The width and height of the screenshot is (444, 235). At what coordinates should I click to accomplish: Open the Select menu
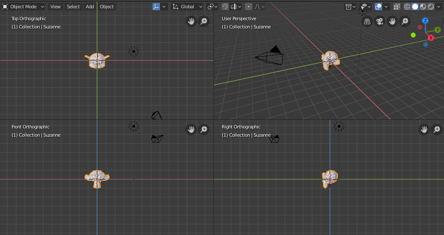(73, 7)
